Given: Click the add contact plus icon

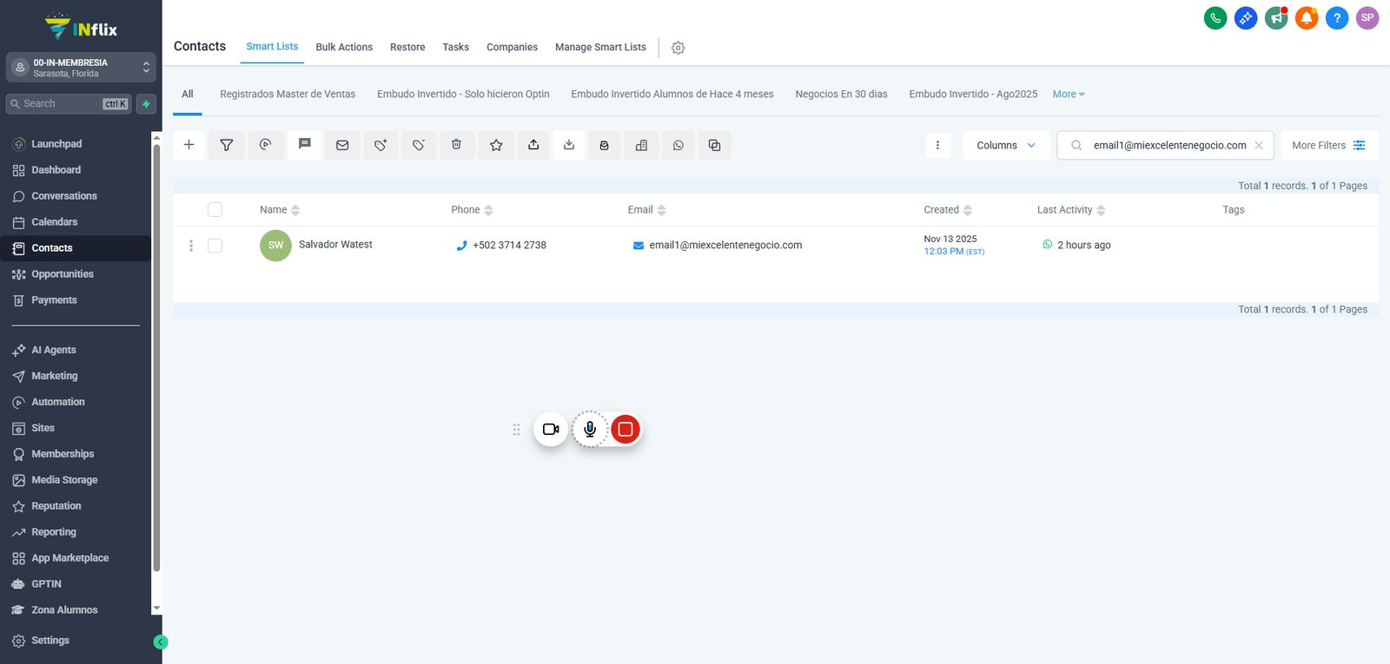Looking at the screenshot, I should pyautogui.click(x=189, y=145).
